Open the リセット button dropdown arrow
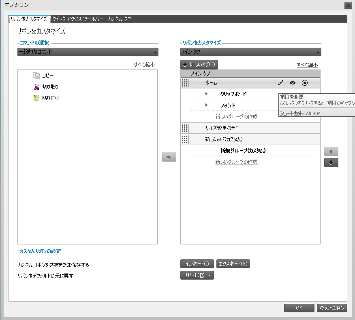Image resolution: width=355 pixels, height=320 pixels. coord(209,274)
